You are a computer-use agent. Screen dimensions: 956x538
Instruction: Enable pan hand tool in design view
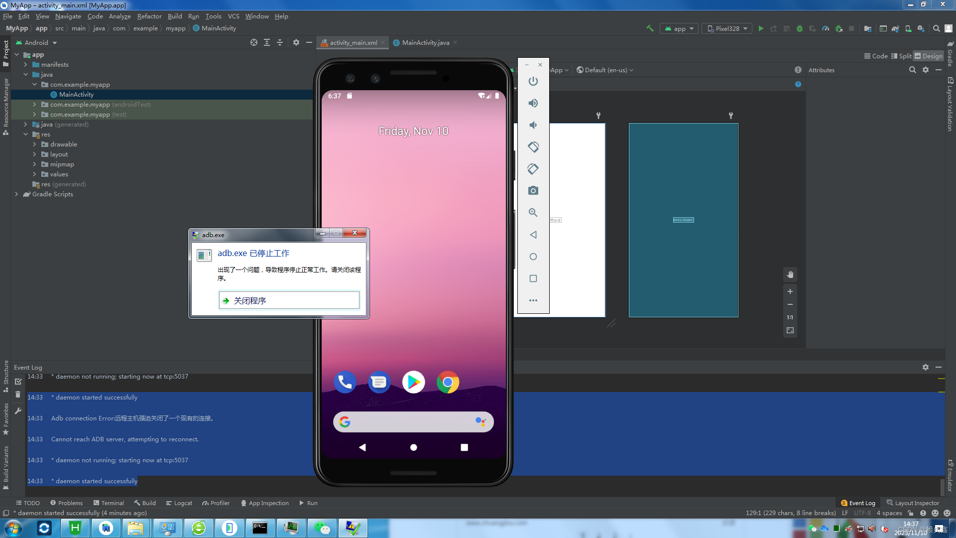coord(790,274)
